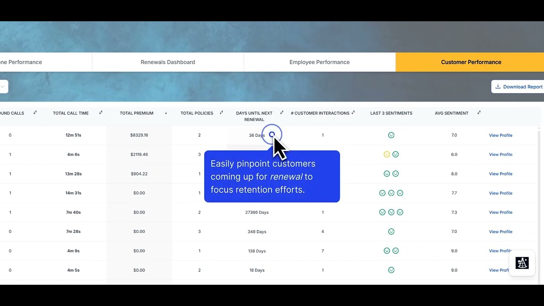
Task: Select the Customer Performance tab
Action: (x=470, y=62)
